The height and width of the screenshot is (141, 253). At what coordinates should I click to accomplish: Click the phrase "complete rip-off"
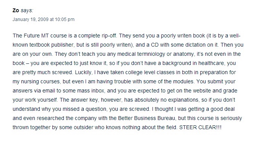point(97,36)
